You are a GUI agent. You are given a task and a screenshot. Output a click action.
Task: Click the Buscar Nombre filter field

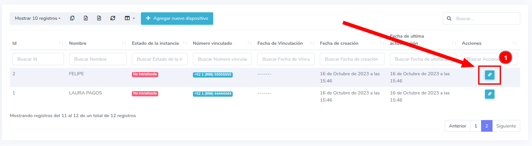(x=98, y=59)
